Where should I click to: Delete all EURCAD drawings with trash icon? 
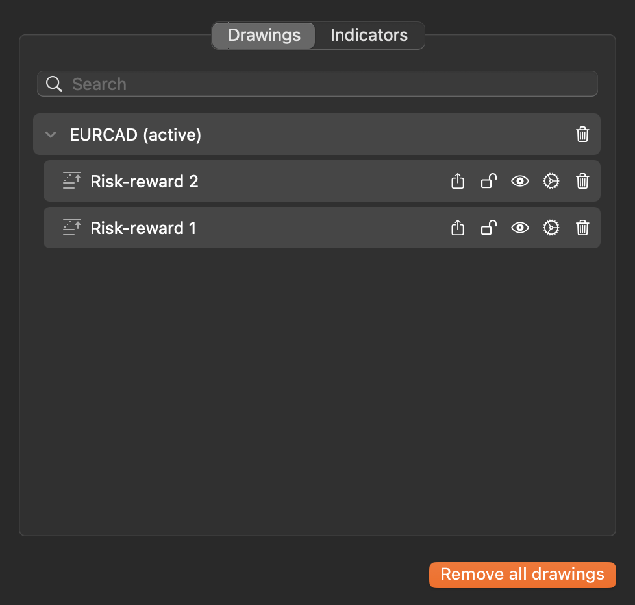582,134
